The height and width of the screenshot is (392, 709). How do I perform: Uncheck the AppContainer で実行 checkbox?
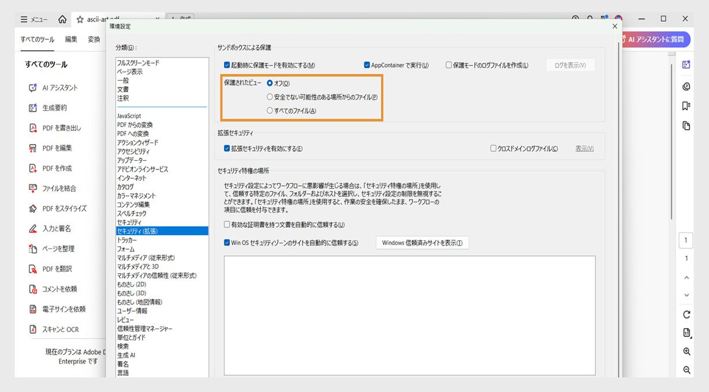pos(367,65)
